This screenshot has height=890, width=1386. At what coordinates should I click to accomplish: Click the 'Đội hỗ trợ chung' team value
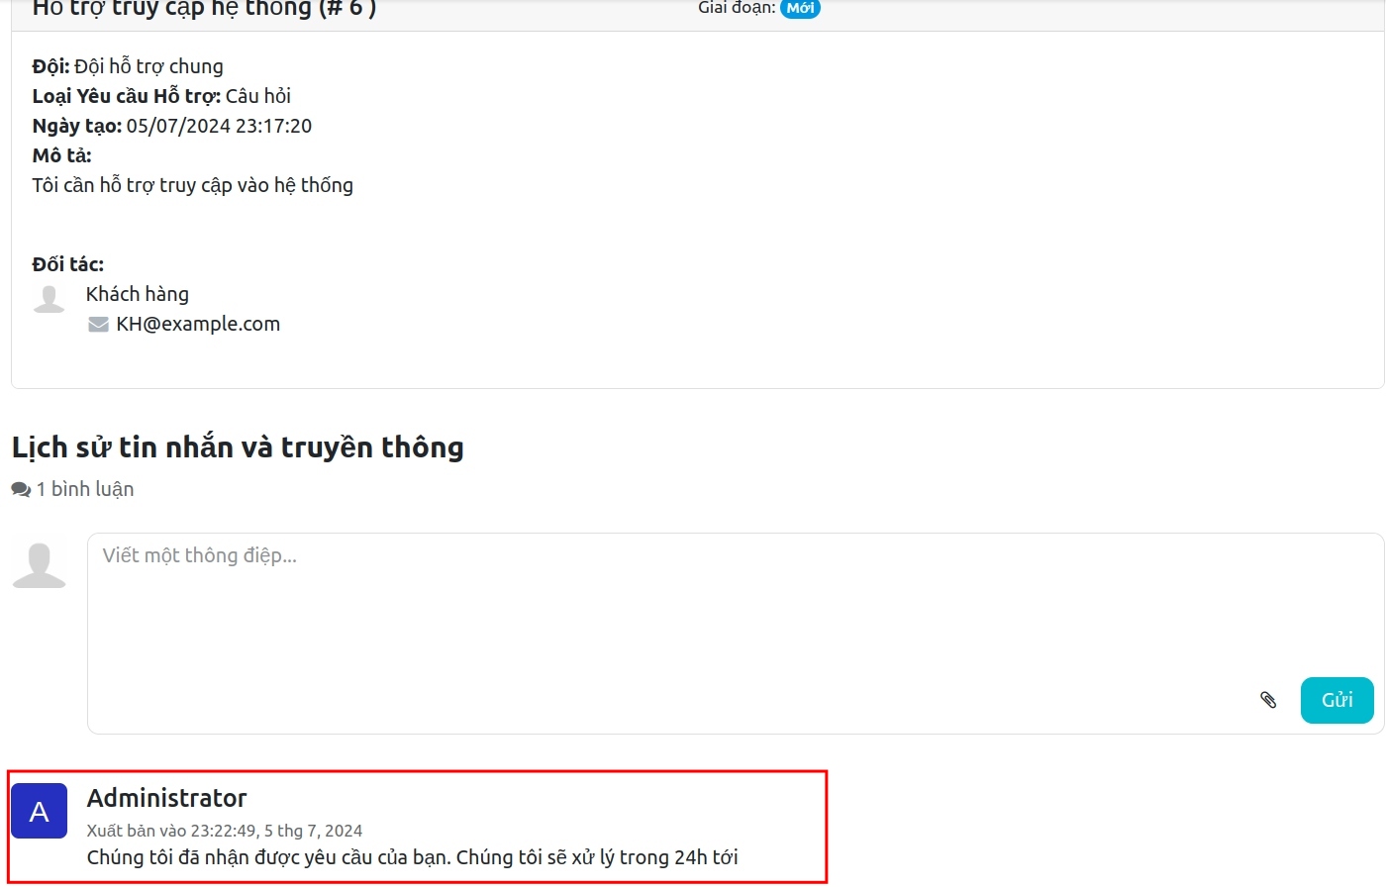click(149, 66)
